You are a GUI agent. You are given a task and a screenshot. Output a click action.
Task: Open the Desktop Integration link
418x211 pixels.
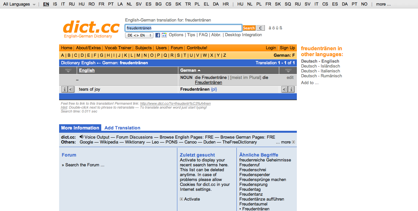(243, 35)
